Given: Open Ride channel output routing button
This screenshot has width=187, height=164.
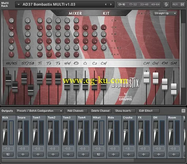Looking at the screenshot, I should point(114,154).
